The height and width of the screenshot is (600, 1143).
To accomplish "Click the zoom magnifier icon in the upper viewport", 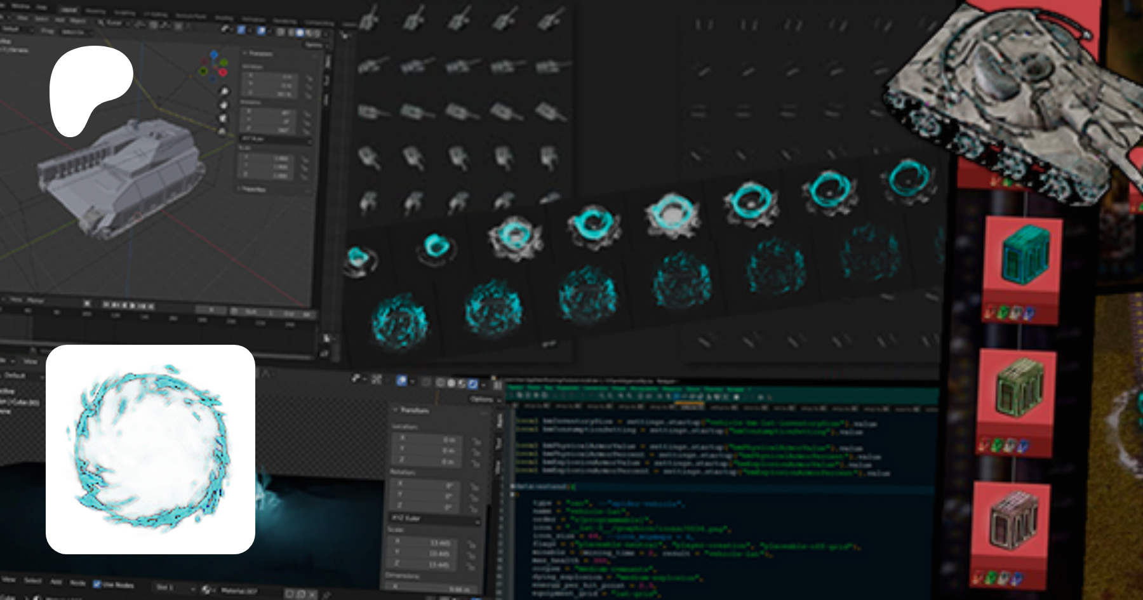I will coord(224,91).
